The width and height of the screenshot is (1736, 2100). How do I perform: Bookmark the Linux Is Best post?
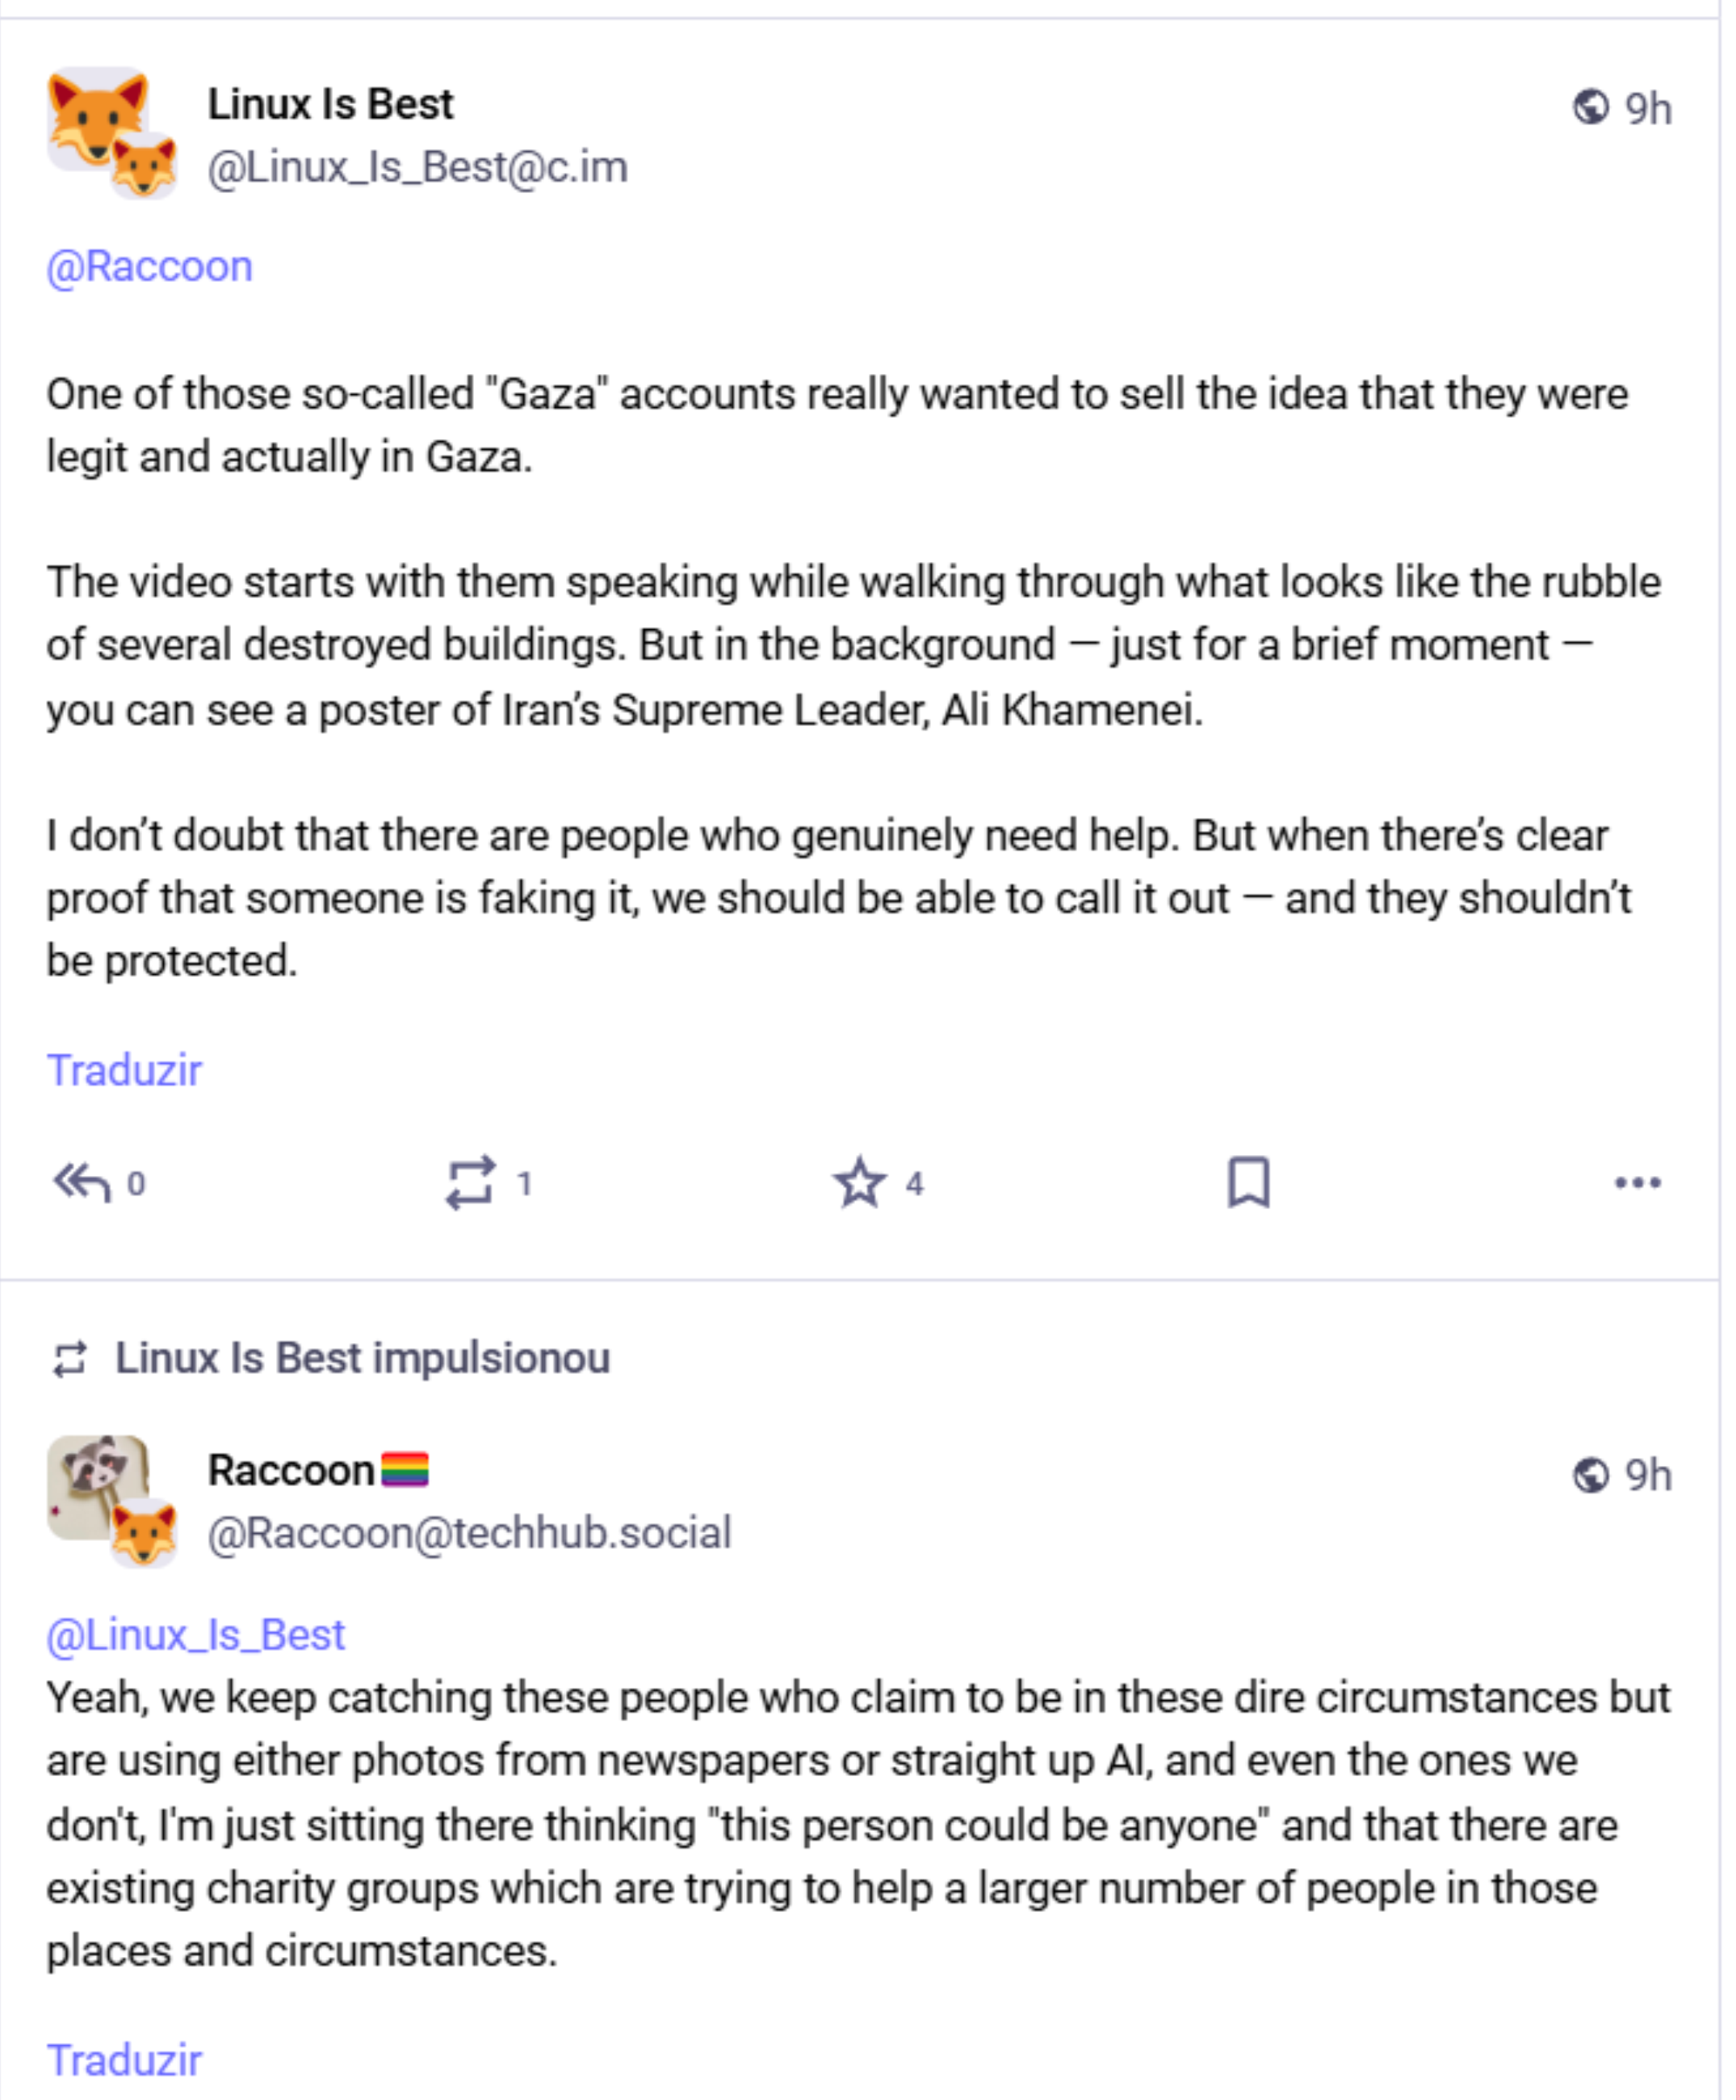point(1248,1183)
